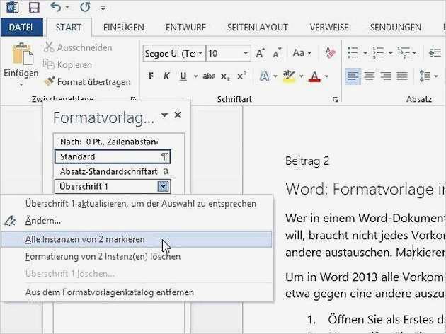Expand the Einfügen paste options arrow
The height and width of the screenshot is (334, 446).
click(x=21, y=84)
